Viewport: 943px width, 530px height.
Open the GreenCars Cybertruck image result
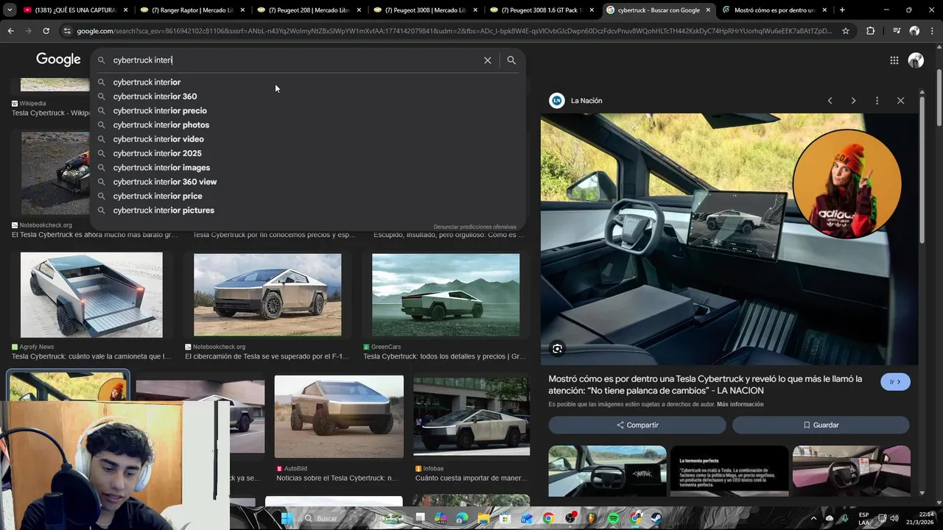click(x=446, y=295)
